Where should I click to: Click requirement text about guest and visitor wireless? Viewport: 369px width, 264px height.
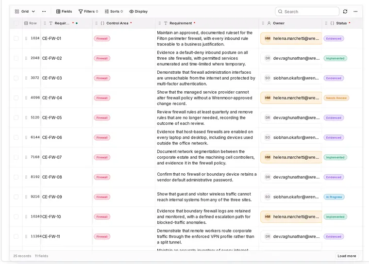[x=204, y=197]
